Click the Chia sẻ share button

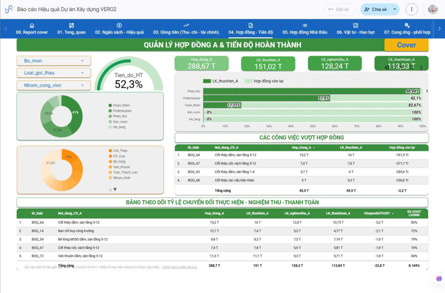pyautogui.click(x=375, y=10)
